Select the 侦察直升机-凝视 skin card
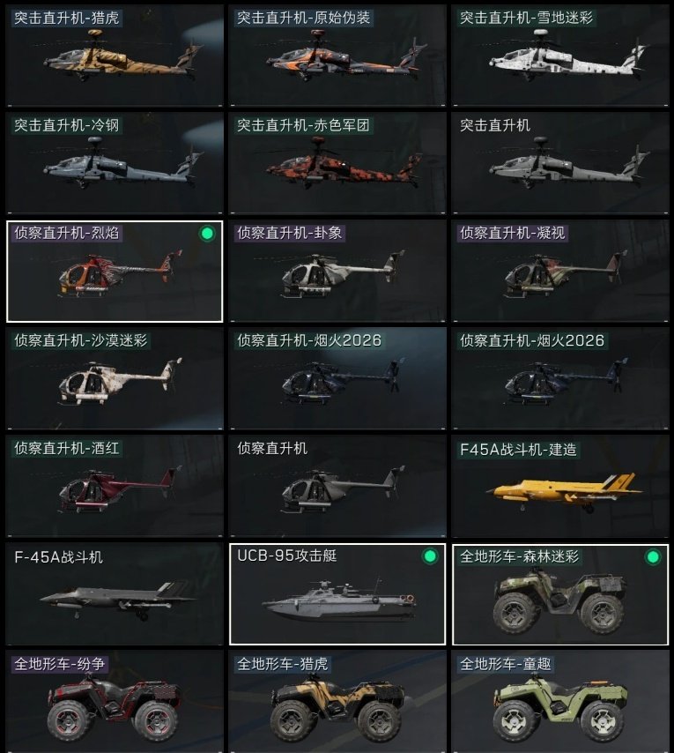The image size is (674, 753). coord(560,272)
